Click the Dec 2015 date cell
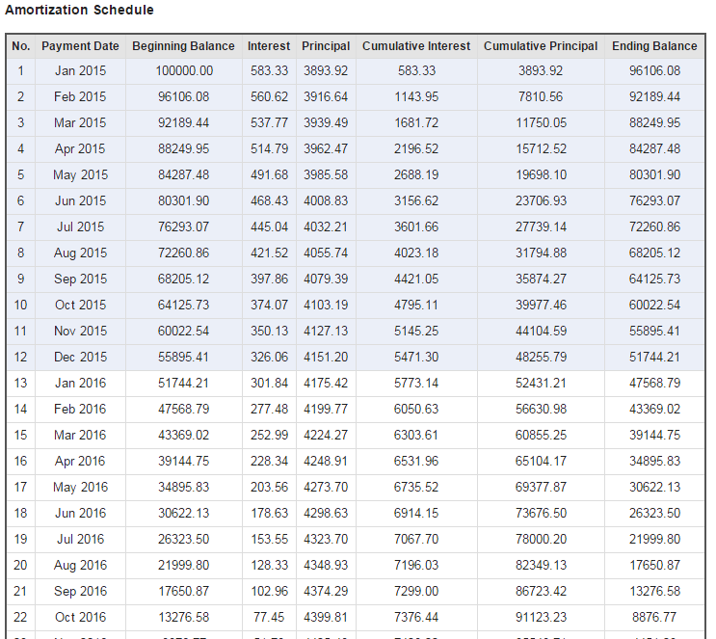The width and height of the screenshot is (716, 639). [80, 358]
